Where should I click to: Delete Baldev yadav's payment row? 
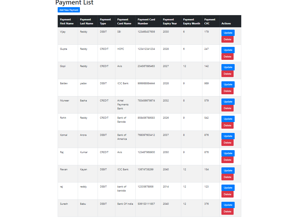pos(227,91)
